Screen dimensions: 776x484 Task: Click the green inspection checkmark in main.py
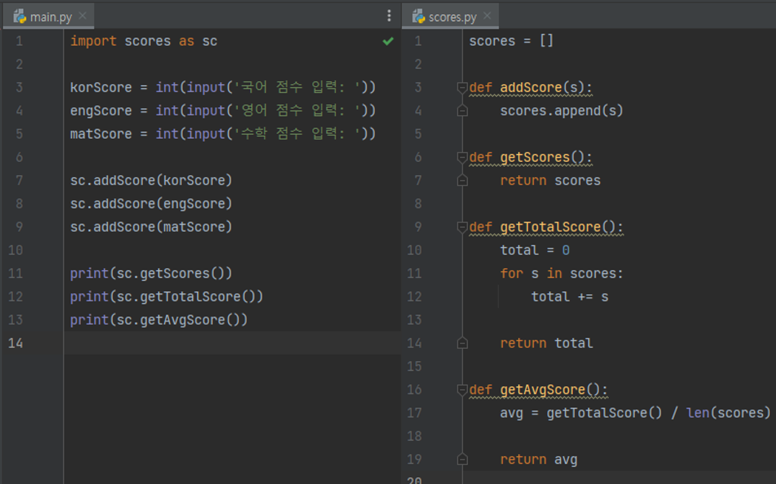click(x=388, y=41)
